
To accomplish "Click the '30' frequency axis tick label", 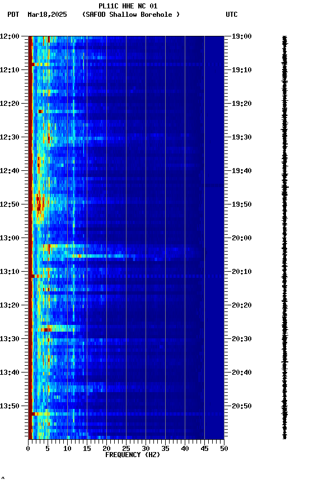I will [146, 449].
